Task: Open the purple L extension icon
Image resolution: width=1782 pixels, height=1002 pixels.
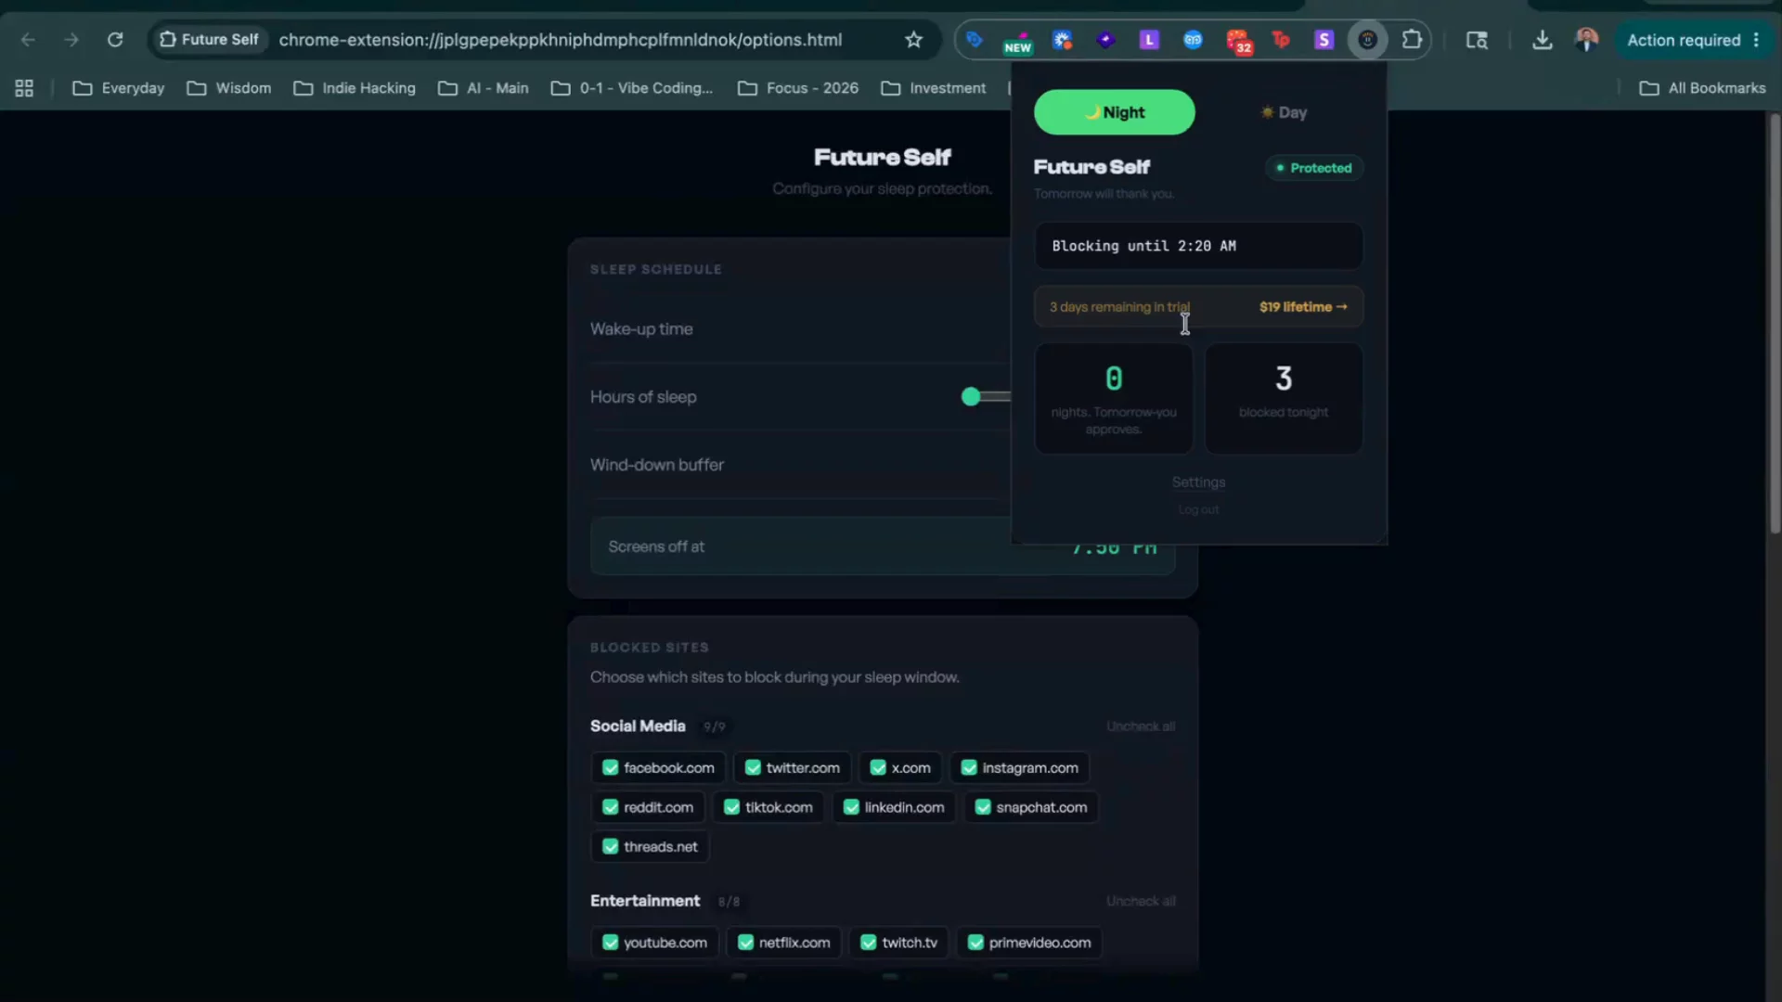Action: click(x=1149, y=40)
